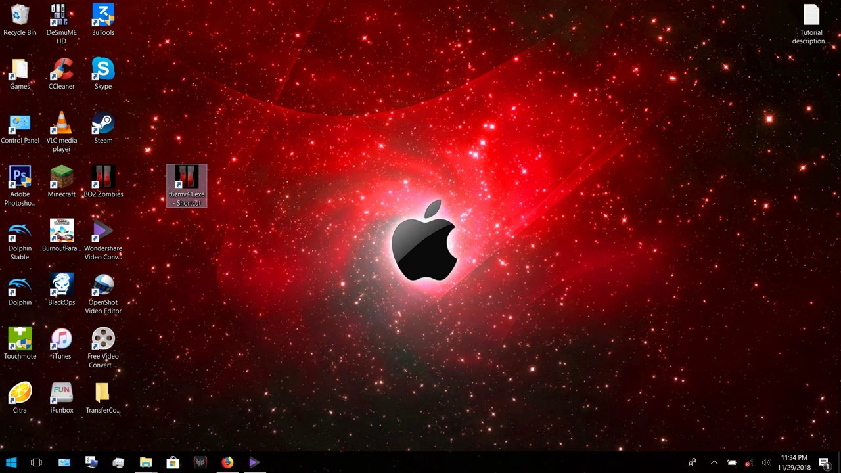841x473 pixels.
Task: Select the TransferCo... folder icon
Action: [x=103, y=398]
